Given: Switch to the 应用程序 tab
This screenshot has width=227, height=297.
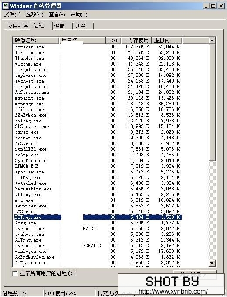Looking at the screenshot, I should [17, 26].
